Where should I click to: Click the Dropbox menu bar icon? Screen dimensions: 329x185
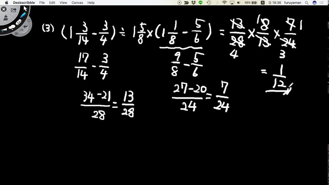click(194, 3)
